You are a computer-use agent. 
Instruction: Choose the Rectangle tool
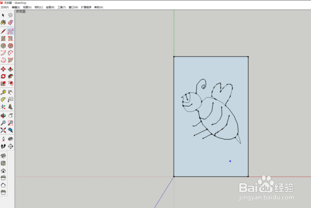[x=3, y=38]
